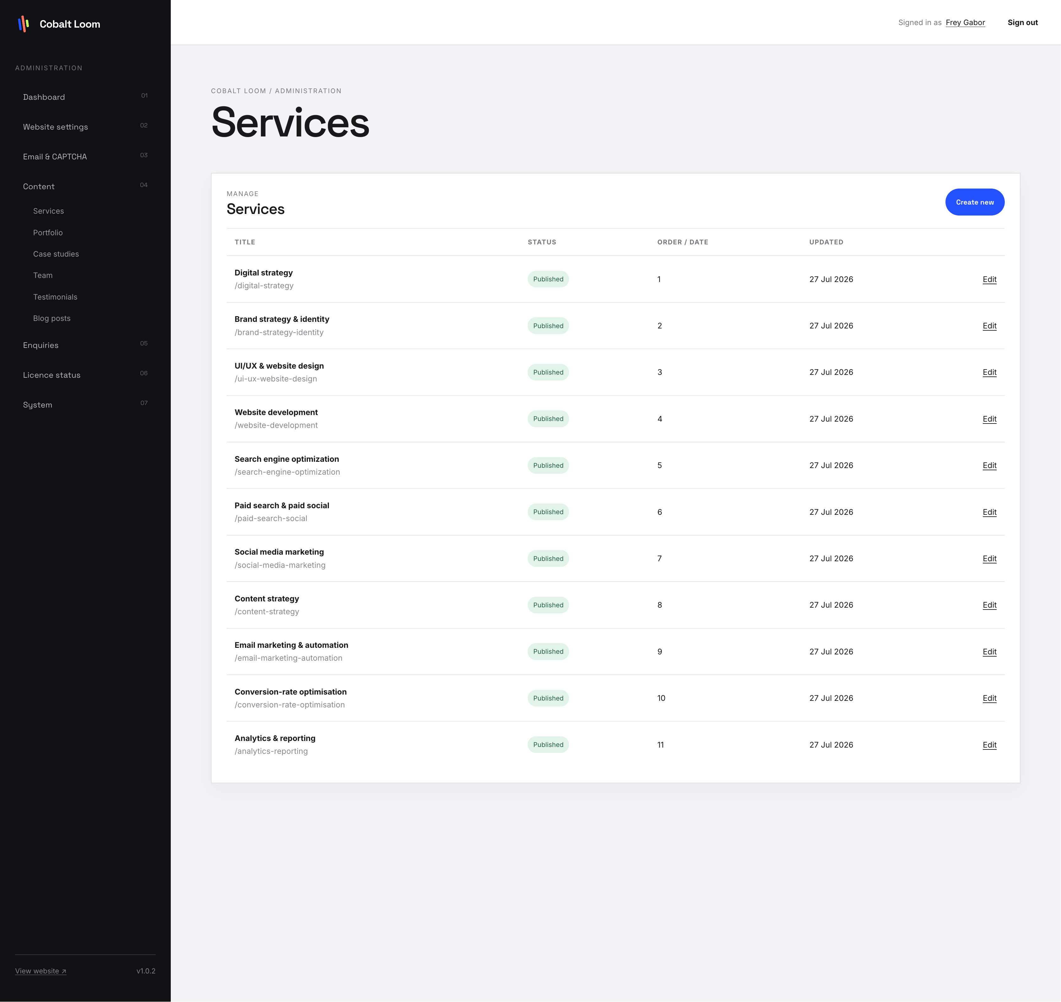Click the Search engine optimization title
This screenshot has width=1061, height=1002.
coord(287,459)
